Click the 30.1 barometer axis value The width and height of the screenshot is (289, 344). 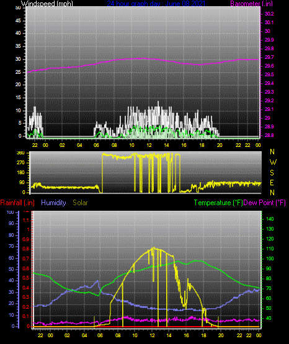[269, 22]
